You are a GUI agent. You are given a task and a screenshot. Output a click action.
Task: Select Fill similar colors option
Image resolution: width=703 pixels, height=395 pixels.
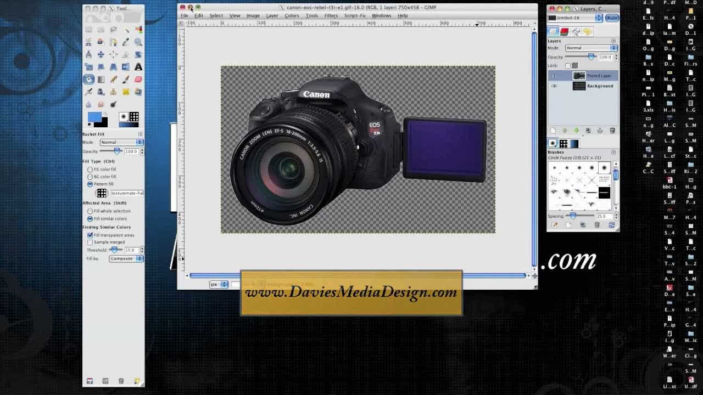click(90, 219)
